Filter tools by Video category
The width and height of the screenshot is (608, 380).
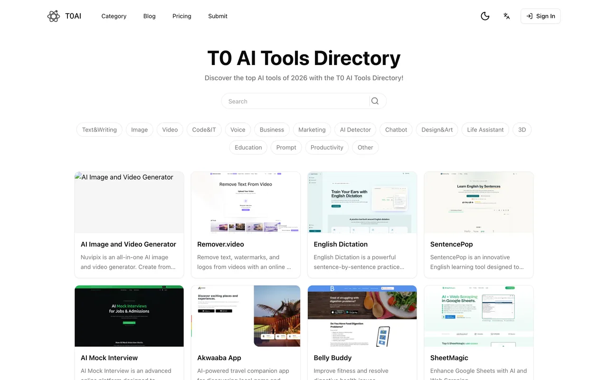(170, 130)
